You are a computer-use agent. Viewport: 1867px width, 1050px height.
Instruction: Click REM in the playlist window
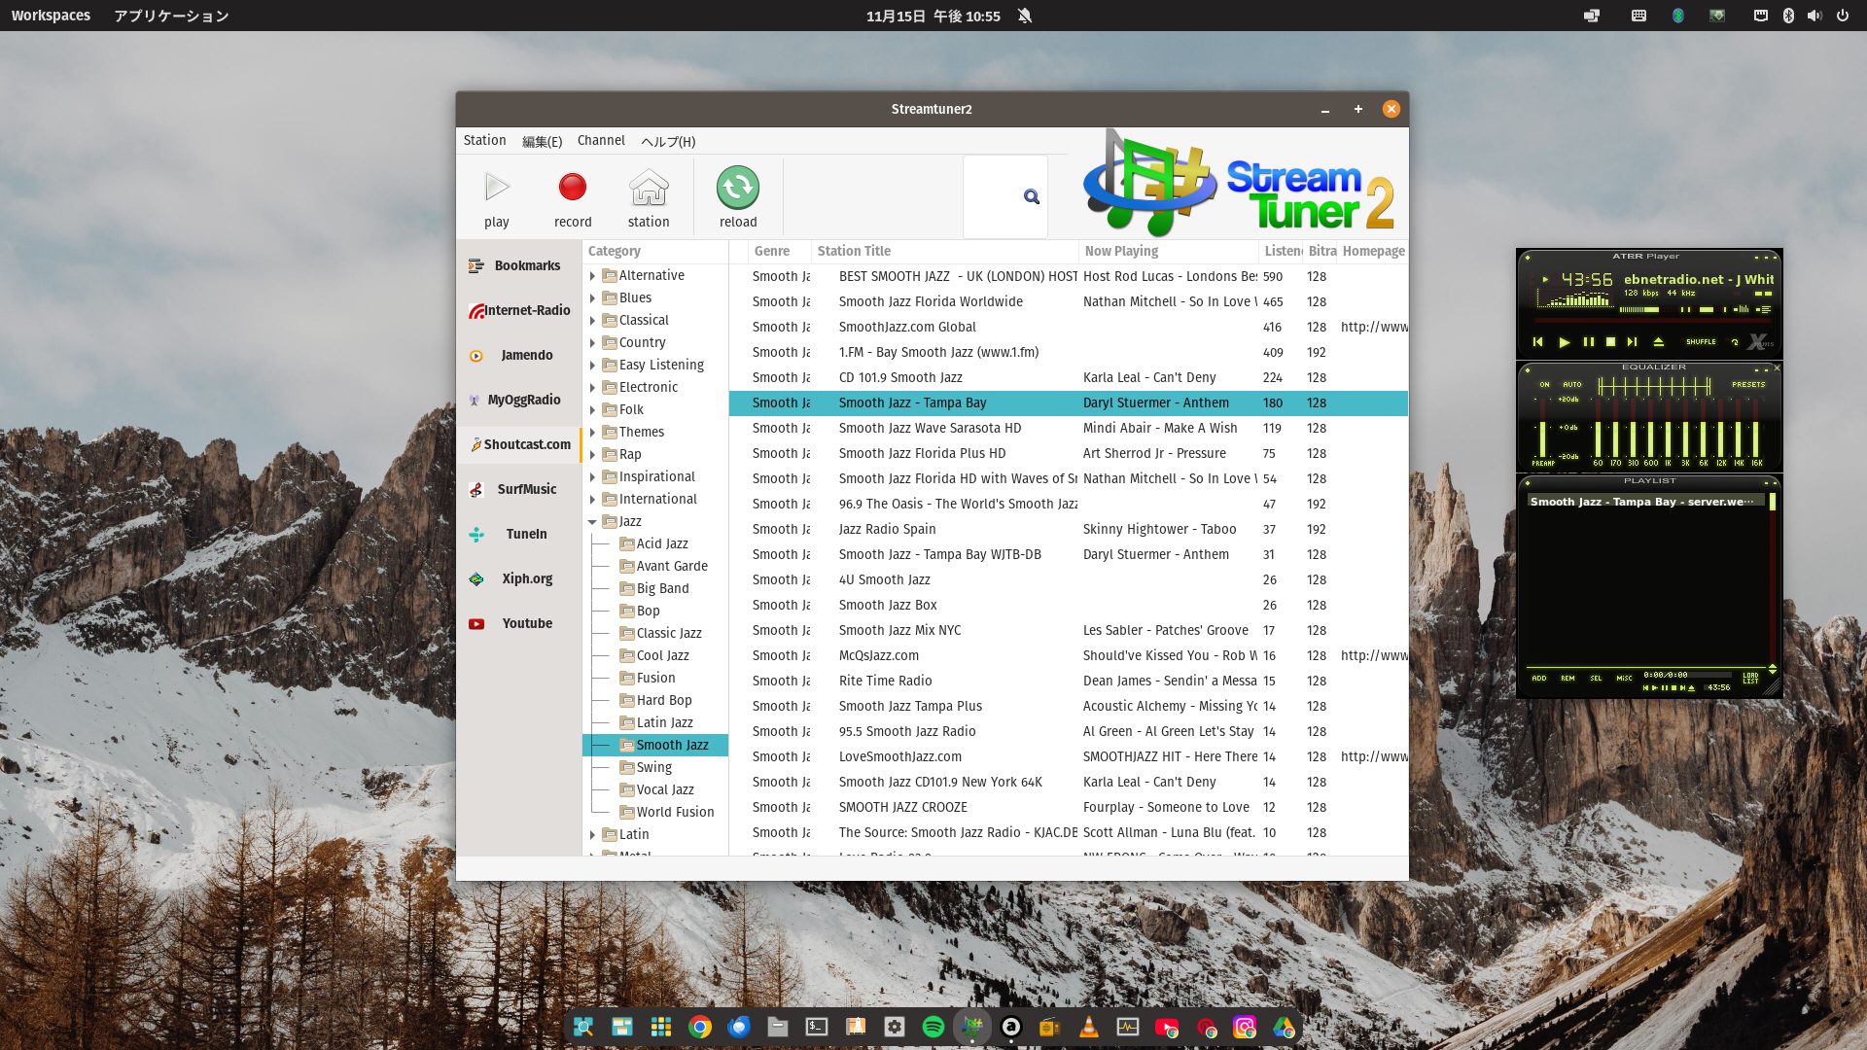coord(1568,679)
